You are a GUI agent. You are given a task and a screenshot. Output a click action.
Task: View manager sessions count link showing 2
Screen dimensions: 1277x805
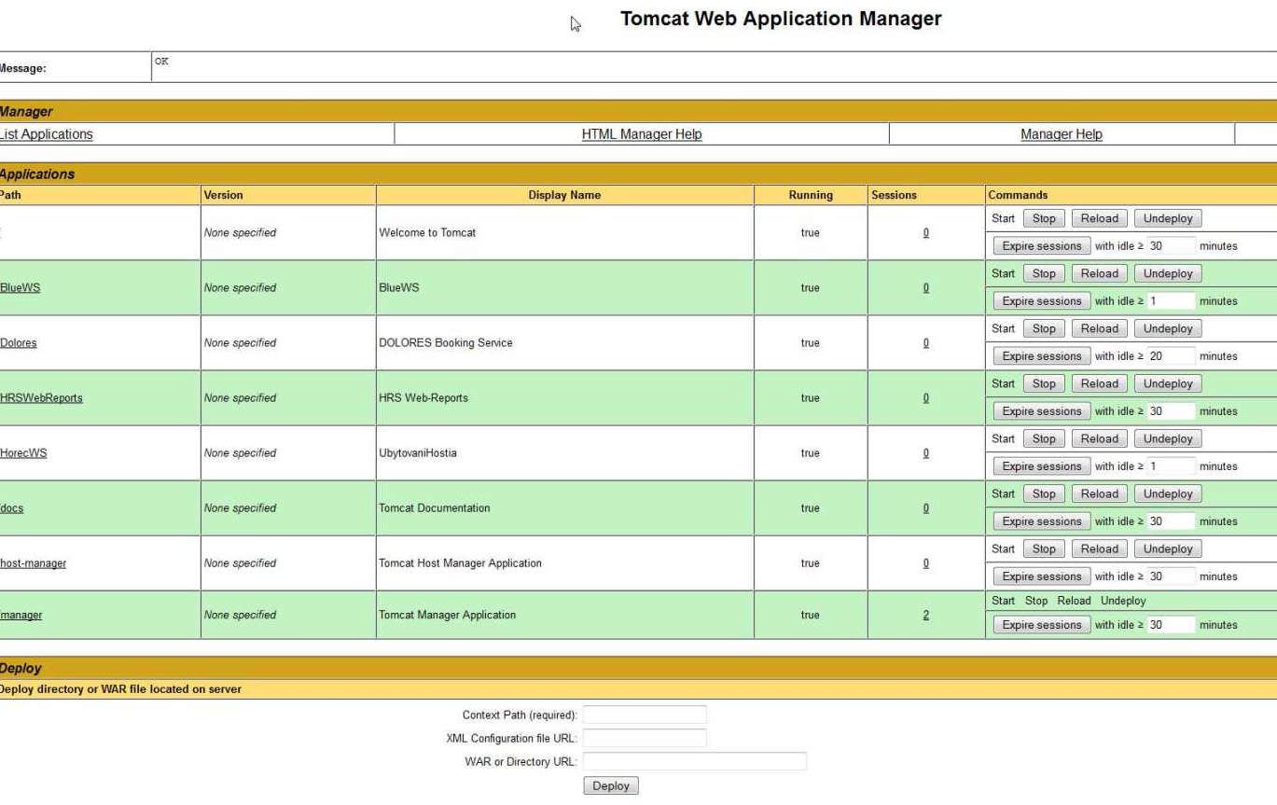tap(925, 616)
